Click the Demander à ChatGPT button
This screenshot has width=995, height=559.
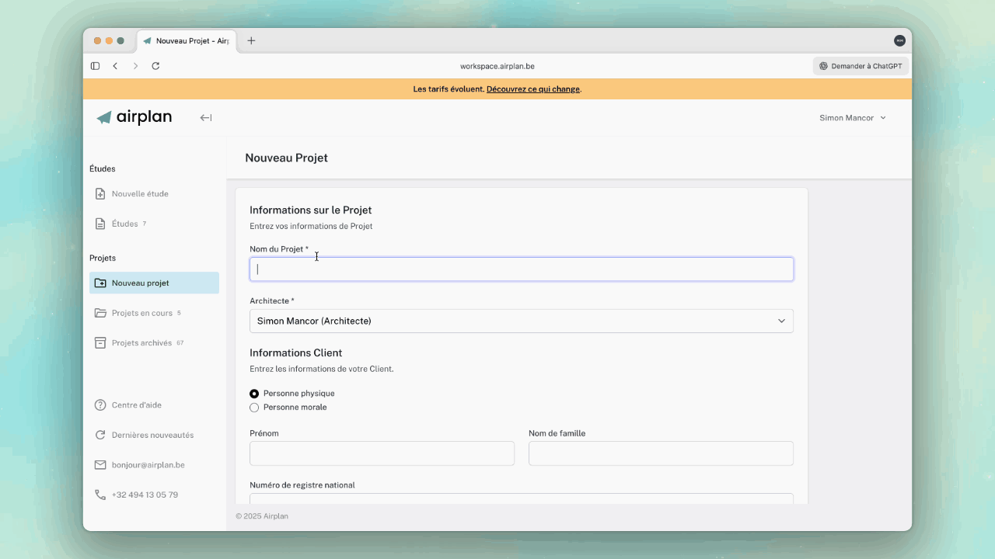coord(861,66)
